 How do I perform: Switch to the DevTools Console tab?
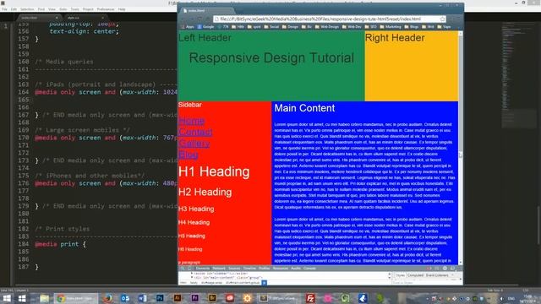(x=309, y=269)
